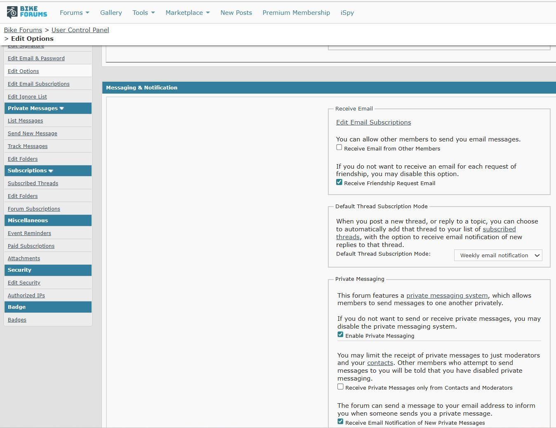Collapse the Private Messages section arrow
556x428 pixels.
point(62,108)
